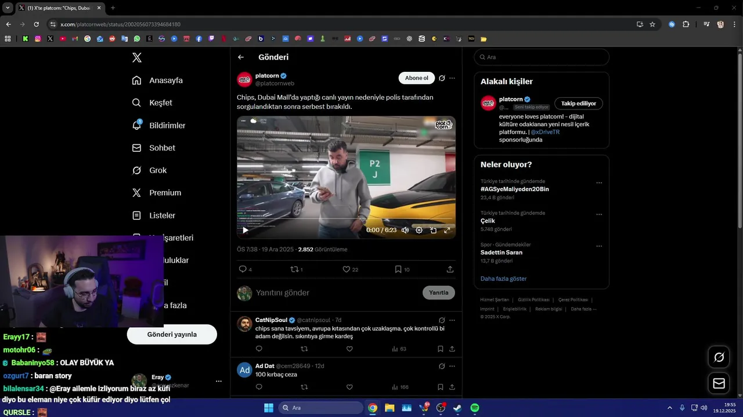This screenshot has width=743, height=417.
Task: Open Chrome extensions puzzle icon
Action: pyautogui.click(x=686, y=24)
